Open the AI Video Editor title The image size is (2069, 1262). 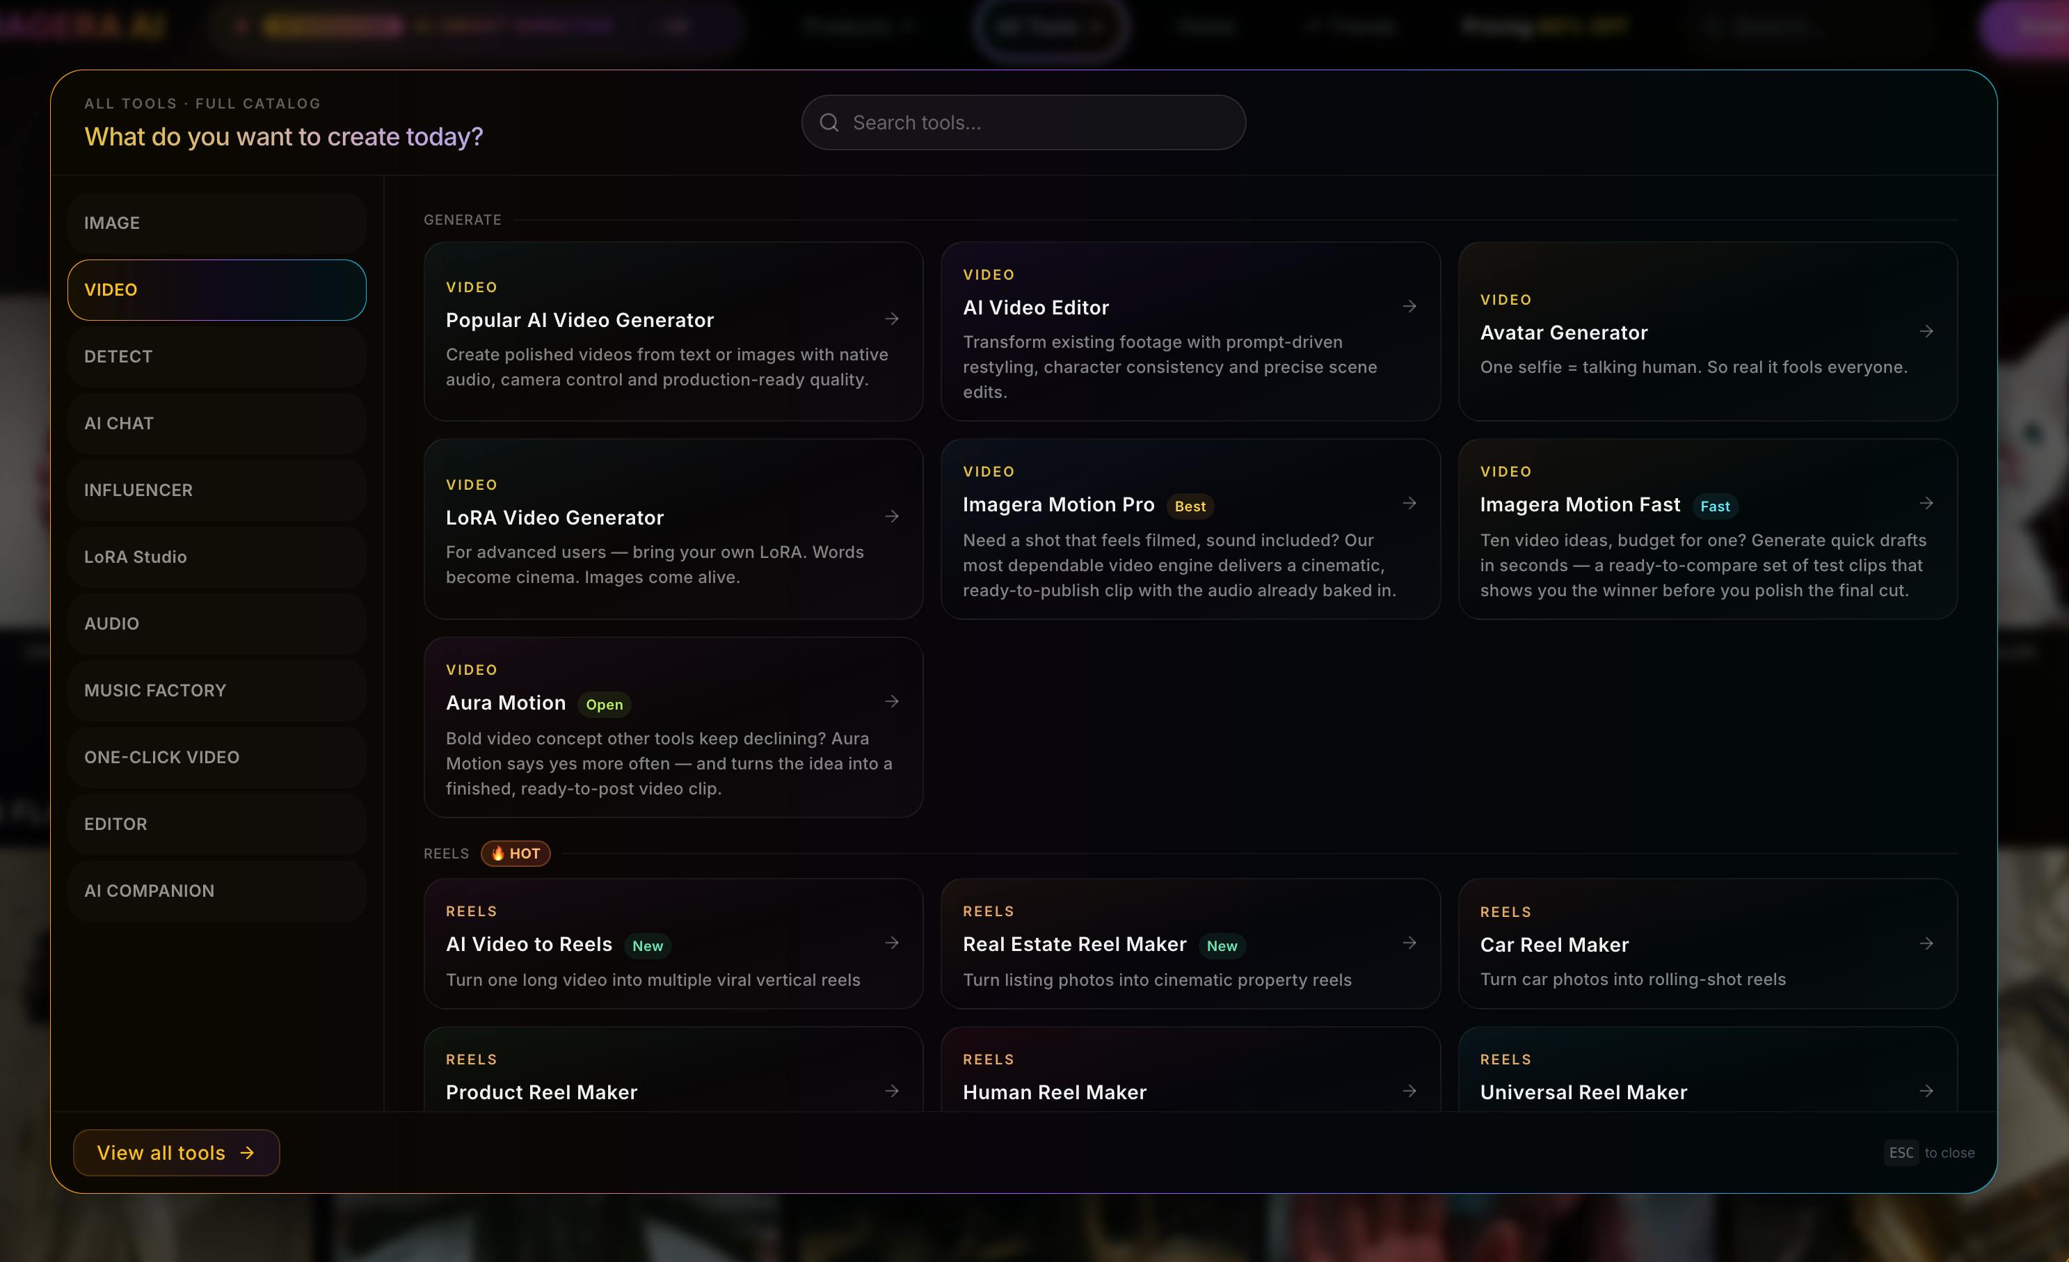[1035, 307]
